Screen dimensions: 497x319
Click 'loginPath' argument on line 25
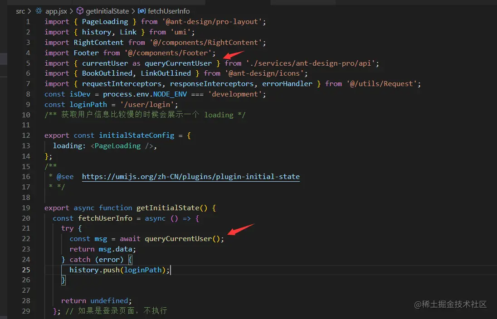point(143,270)
